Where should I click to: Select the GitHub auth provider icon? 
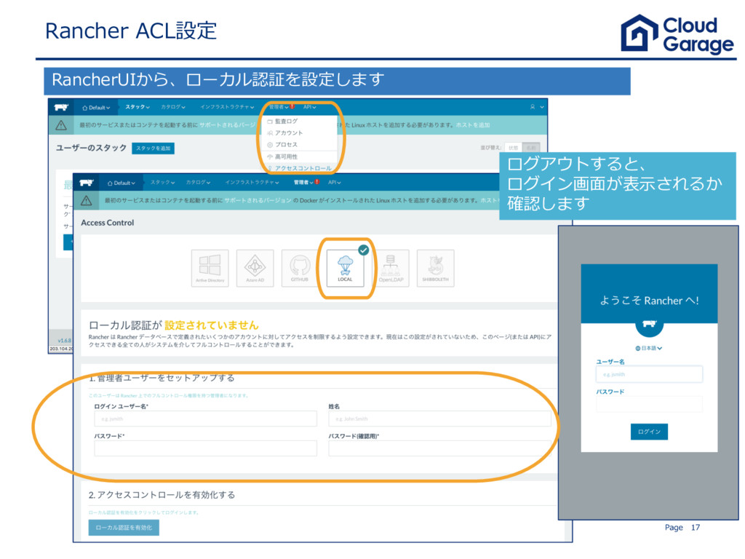click(x=300, y=268)
